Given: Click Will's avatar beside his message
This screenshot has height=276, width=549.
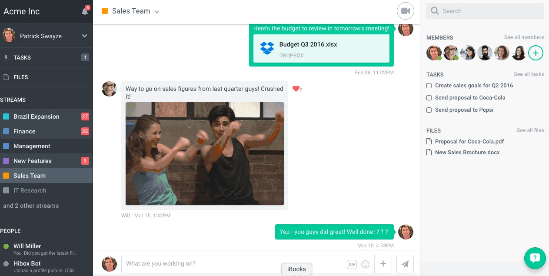Looking at the screenshot, I should pyautogui.click(x=109, y=89).
